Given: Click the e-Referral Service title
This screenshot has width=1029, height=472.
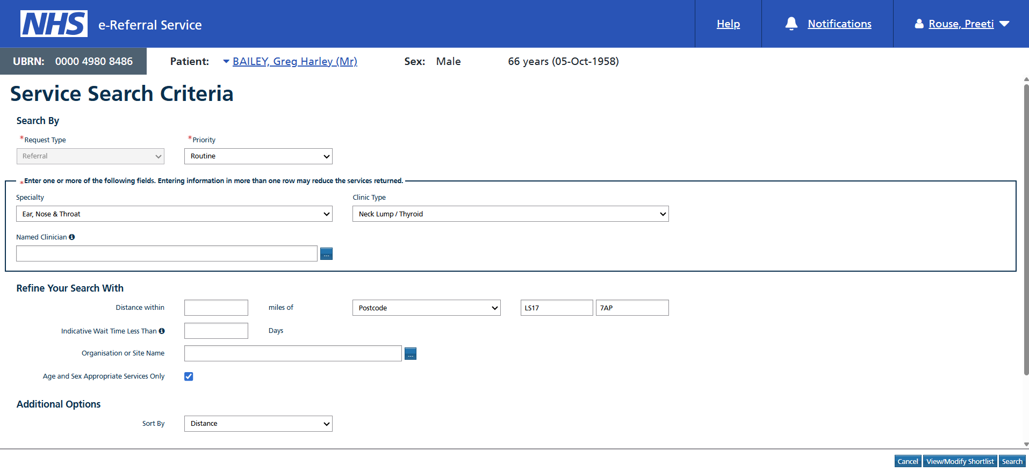Looking at the screenshot, I should tap(150, 25).
